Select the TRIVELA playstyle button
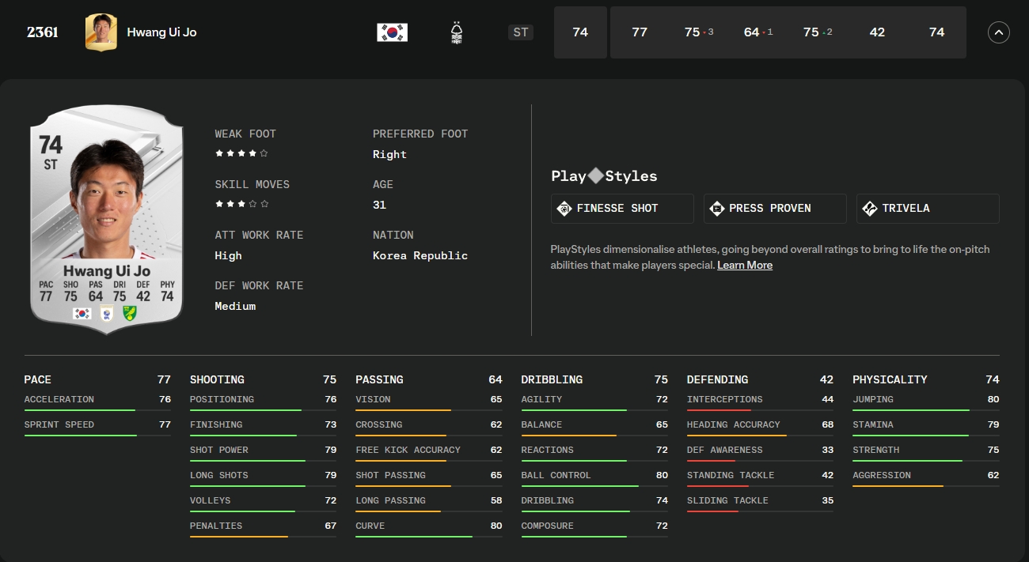Image resolution: width=1029 pixels, height=562 pixels. (928, 209)
